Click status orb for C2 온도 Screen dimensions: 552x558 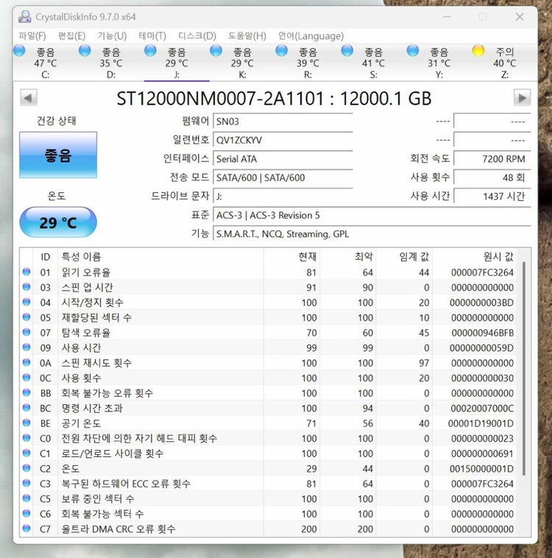(26, 468)
